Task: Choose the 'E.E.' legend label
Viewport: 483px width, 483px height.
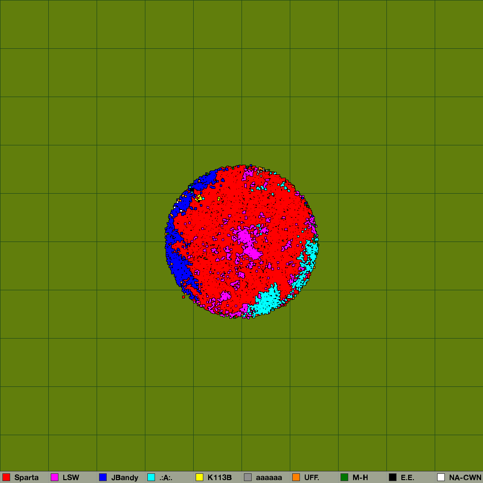Action: point(408,478)
